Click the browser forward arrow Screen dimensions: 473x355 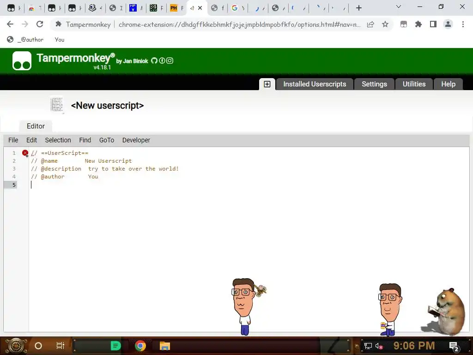coord(25,24)
